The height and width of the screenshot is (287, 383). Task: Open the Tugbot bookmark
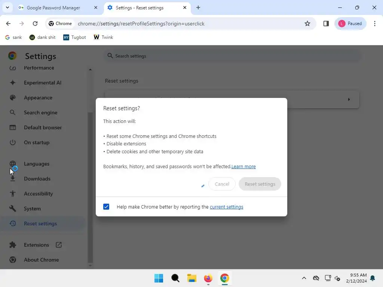[74, 37]
